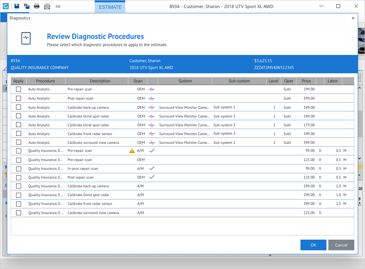Sort by the Level column header
365x269 pixels.
(x=273, y=81)
